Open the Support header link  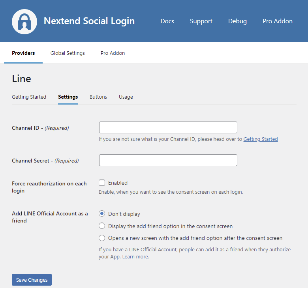[x=201, y=21]
